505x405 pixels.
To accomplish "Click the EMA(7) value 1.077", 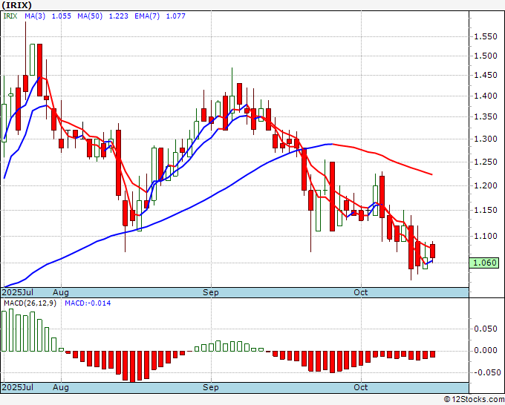I will click(x=176, y=16).
